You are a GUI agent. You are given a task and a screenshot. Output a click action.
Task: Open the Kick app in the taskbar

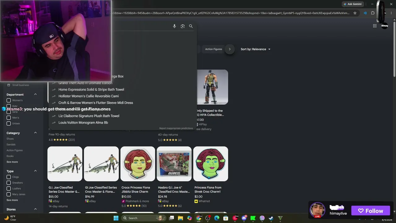253,218
